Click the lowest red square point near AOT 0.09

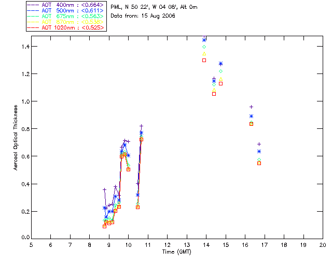[x=104, y=227]
